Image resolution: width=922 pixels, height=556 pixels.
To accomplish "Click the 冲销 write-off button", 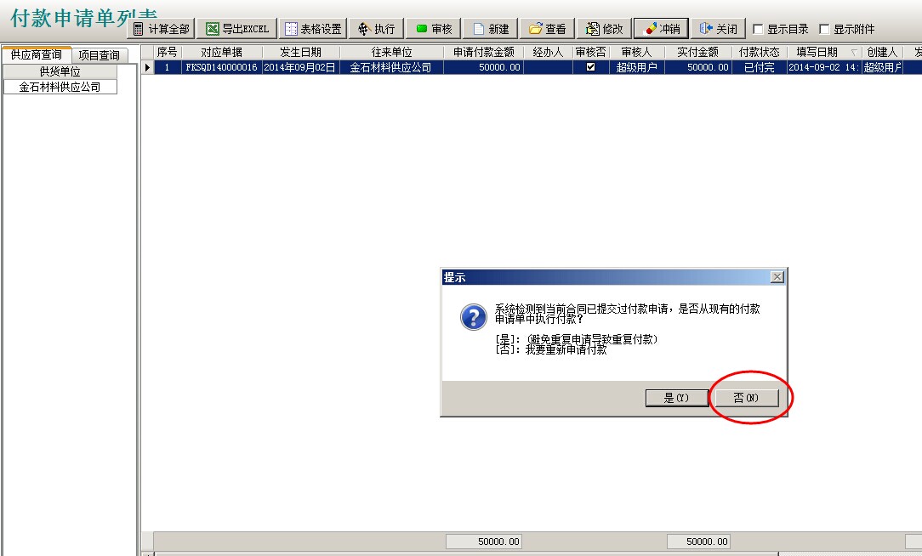I will [661, 29].
